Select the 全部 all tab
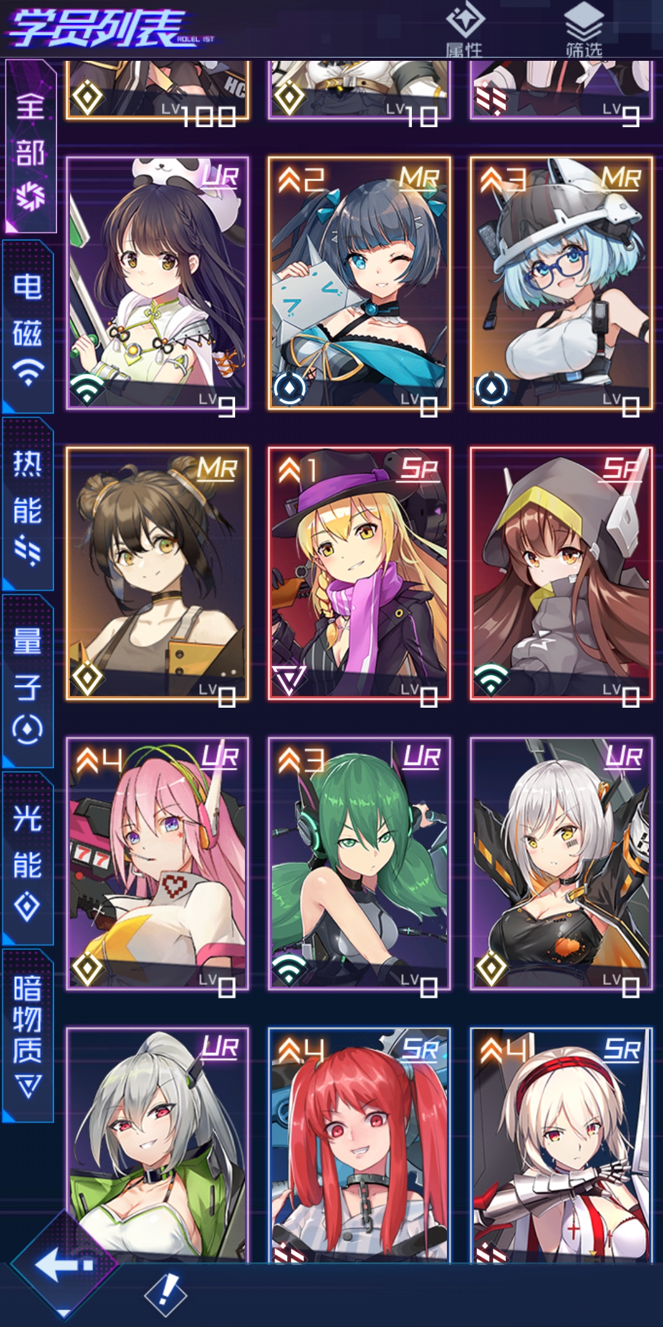 pos(31,146)
